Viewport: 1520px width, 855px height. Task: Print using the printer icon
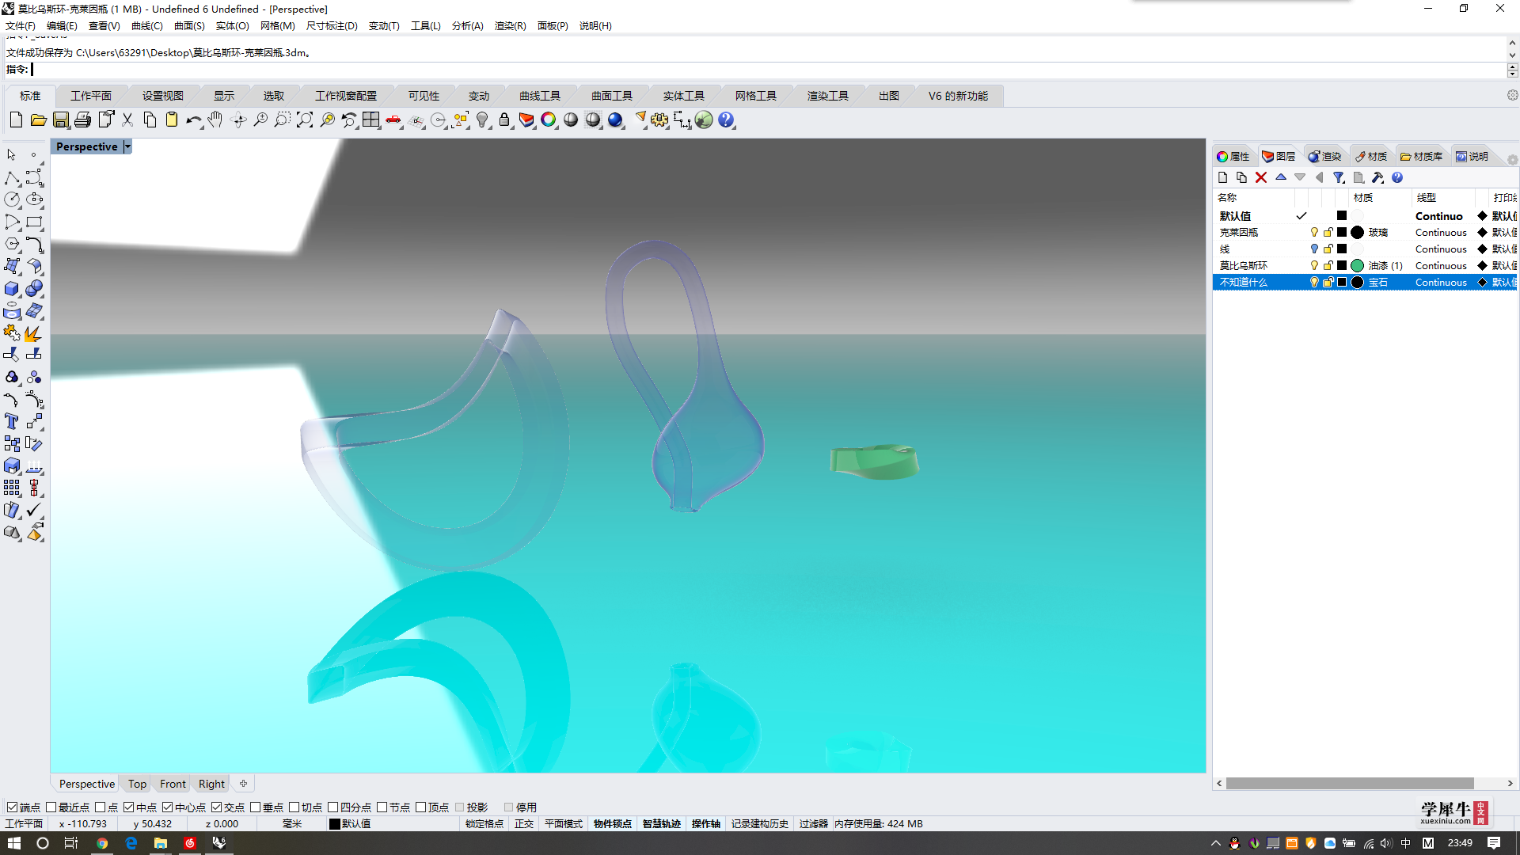pos(83,120)
